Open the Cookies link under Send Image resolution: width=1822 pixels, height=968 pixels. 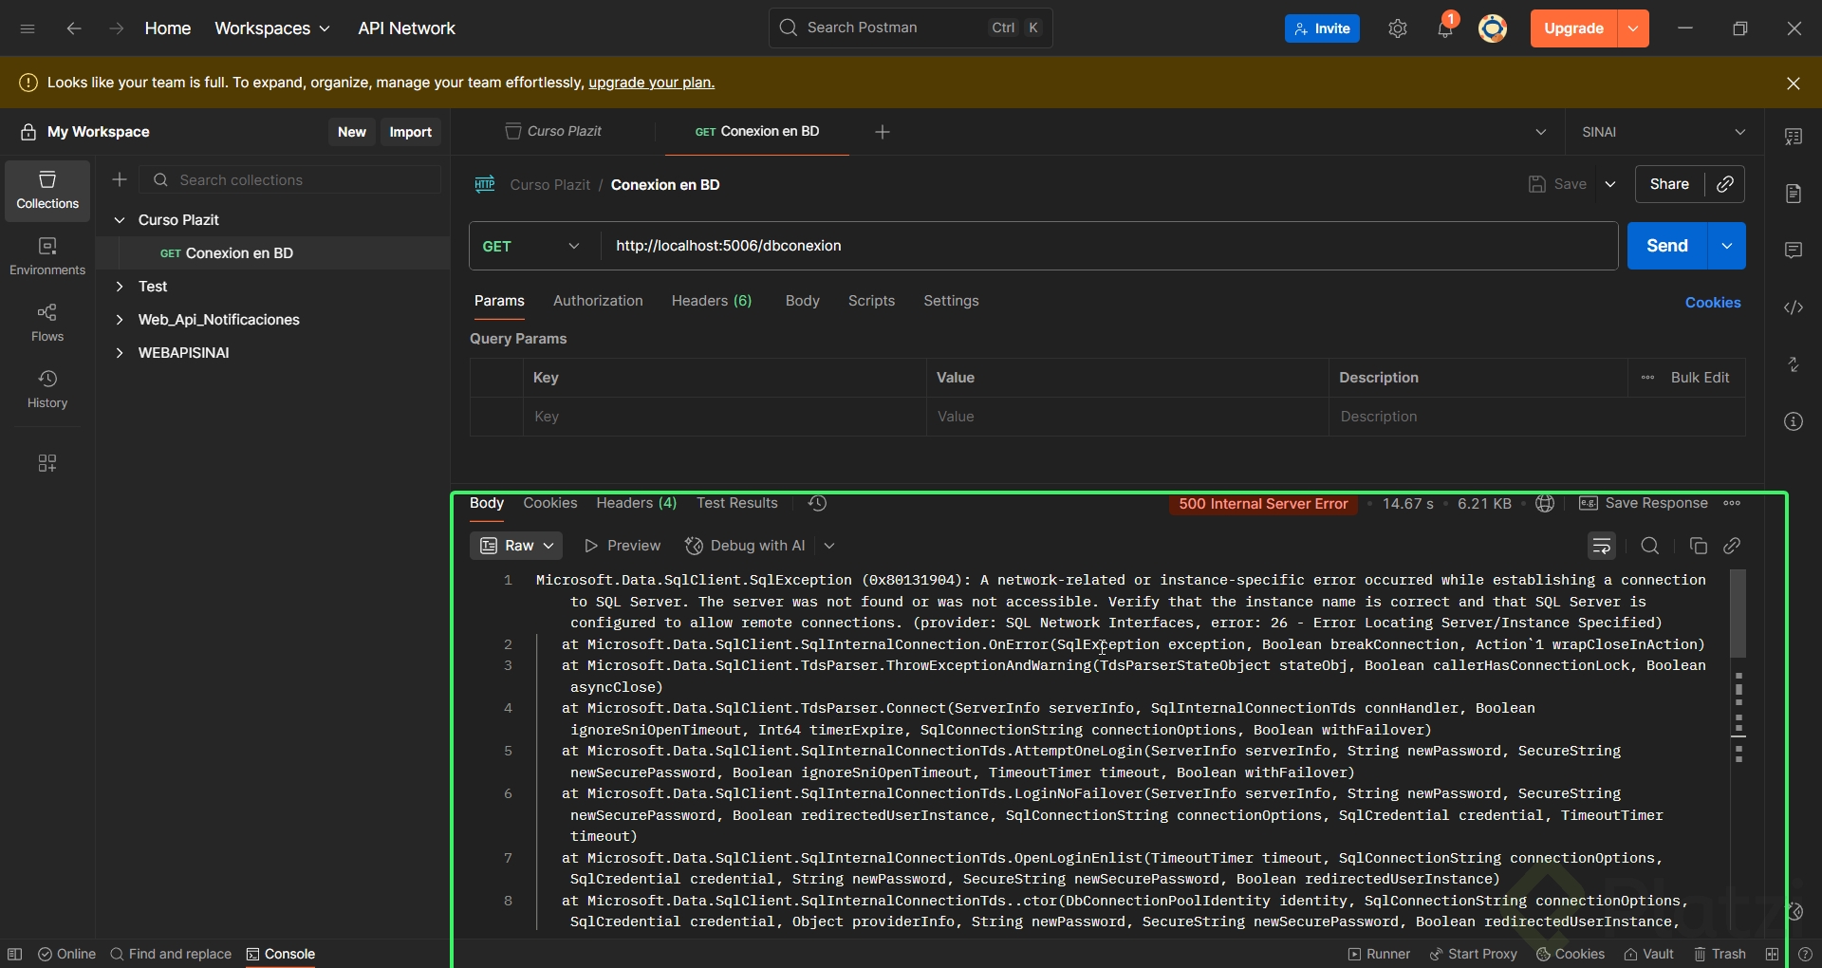point(1713,303)
